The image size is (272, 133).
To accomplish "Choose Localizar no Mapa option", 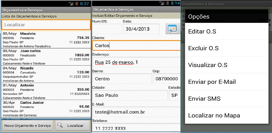I will coord(227,115).
